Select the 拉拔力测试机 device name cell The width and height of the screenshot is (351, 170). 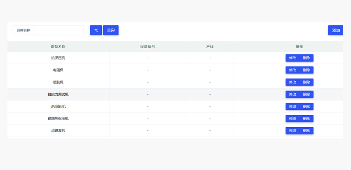[58, 94]
